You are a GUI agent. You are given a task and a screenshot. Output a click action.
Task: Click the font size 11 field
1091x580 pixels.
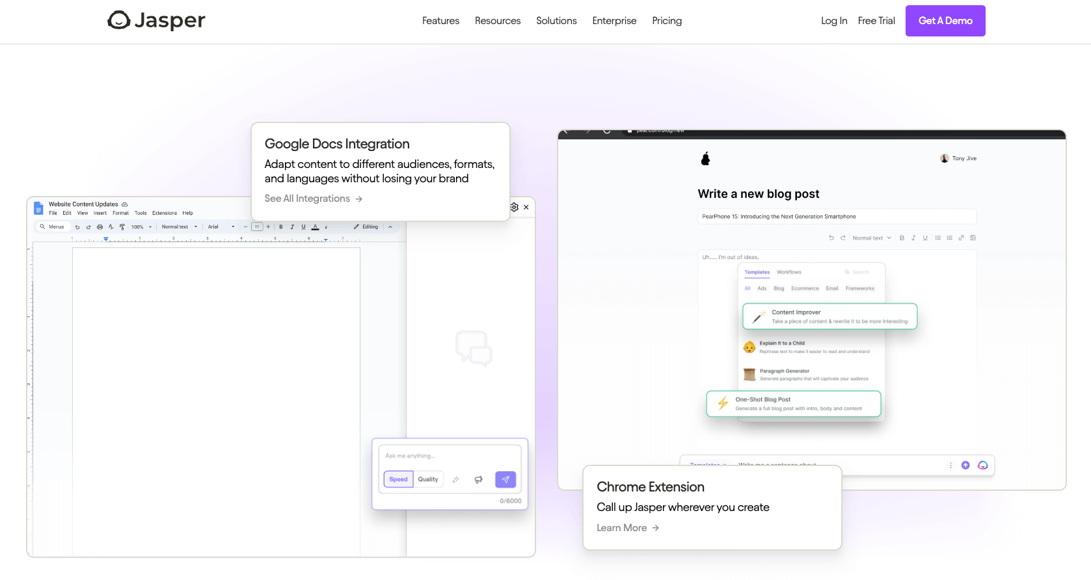pyautogui.click(x=257, y=227)
